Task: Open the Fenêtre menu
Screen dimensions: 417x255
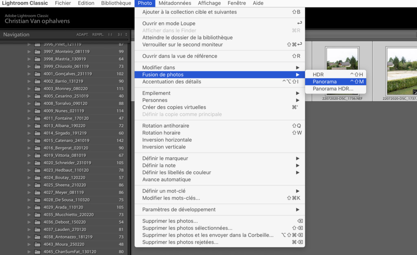Action: tap(237, 3)
